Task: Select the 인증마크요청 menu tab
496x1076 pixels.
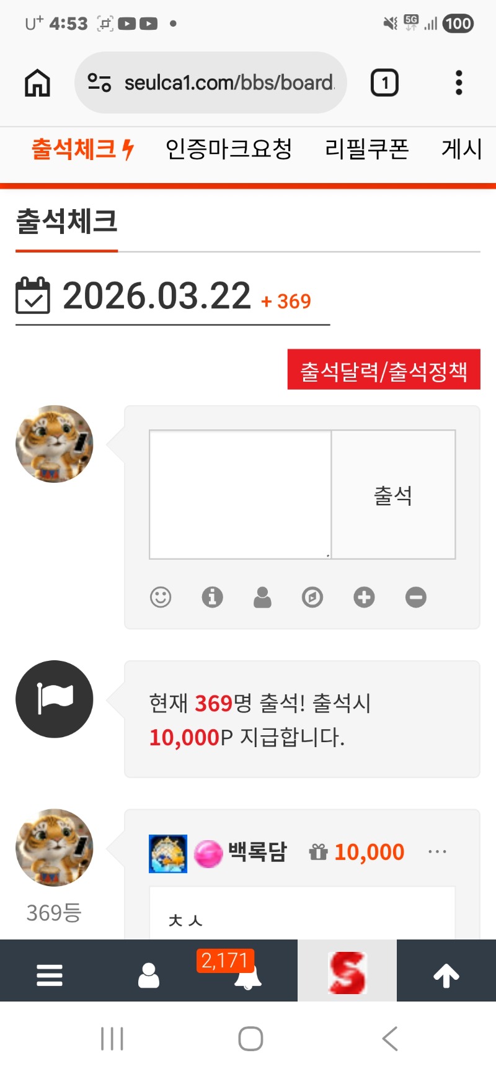Action: [228, 149]
